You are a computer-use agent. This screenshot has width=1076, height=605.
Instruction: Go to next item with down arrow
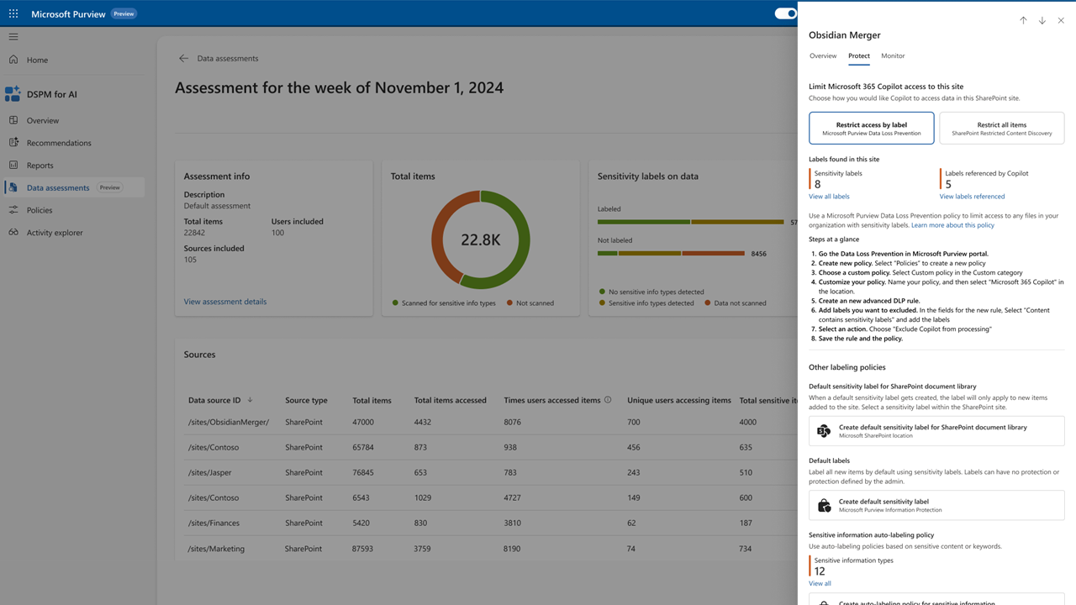pos(1042,20)
